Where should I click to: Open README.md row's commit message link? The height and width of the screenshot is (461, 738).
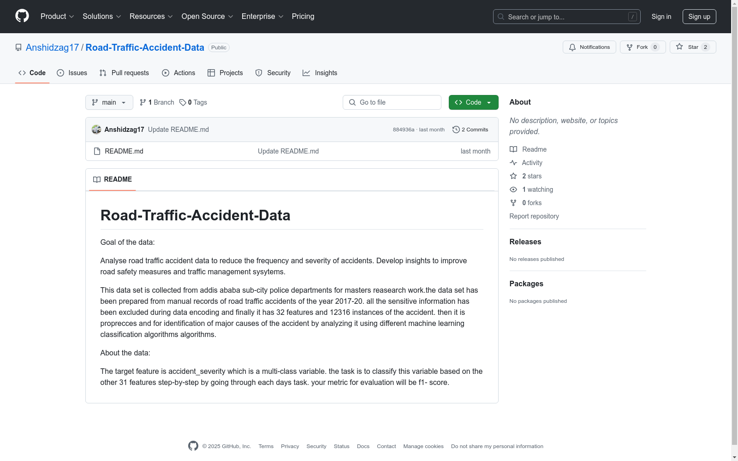288,151
